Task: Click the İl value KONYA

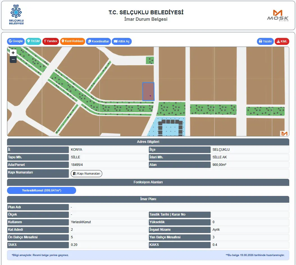Action: pyautogui.click(x=109, y=150)
